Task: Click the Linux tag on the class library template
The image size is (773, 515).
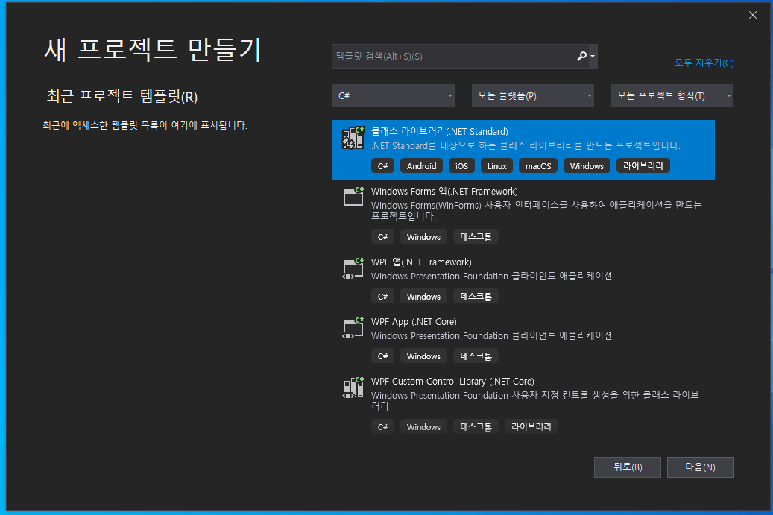Action: pyautogui.click(x=497, y=166)
